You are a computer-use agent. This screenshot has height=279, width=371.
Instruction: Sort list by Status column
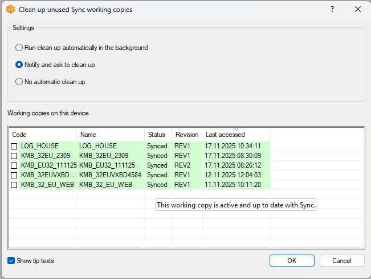click(x=157, y=135)
